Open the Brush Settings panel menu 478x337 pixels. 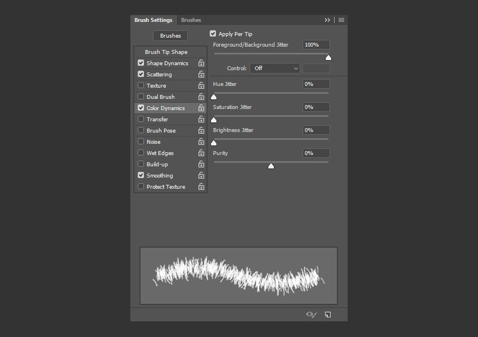341,19
